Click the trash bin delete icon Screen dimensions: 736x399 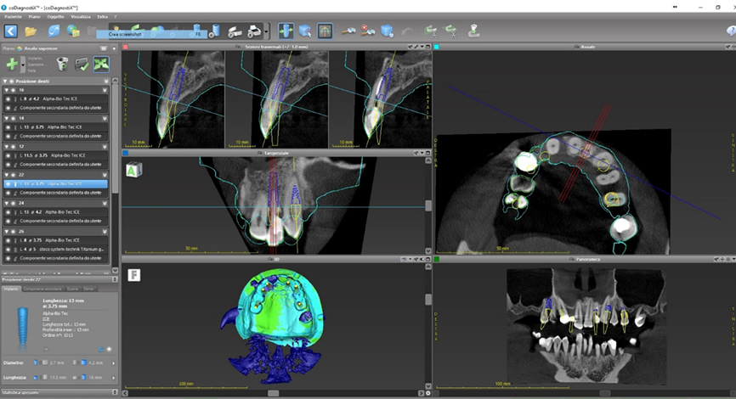[x=62, y=64]
